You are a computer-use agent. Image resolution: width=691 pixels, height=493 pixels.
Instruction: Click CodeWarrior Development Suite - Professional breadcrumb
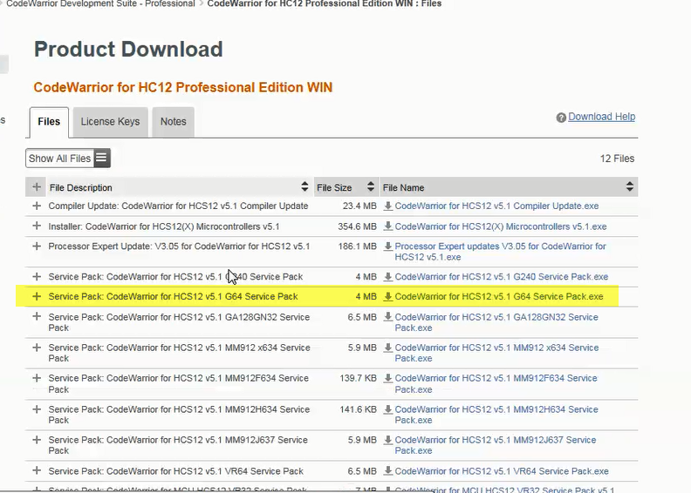[100, 3]
